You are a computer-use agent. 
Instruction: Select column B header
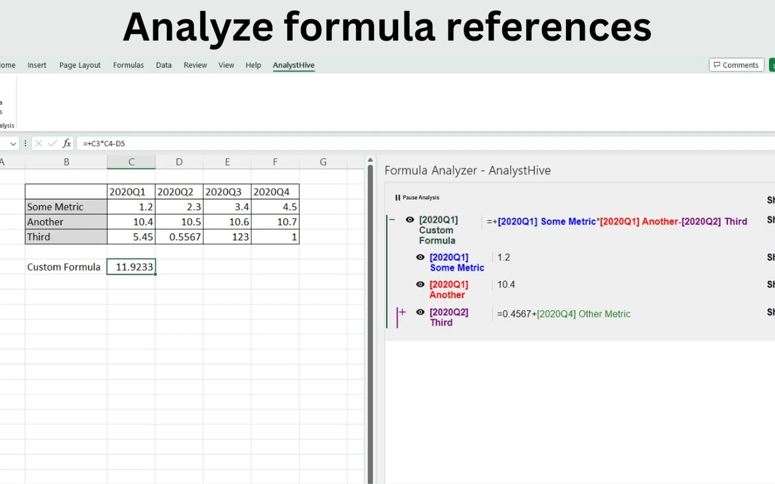[x=66, y=162]
